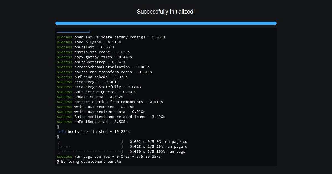
Task: Select the 'building schema - 0.371s' line
Action: coord(92,77)
